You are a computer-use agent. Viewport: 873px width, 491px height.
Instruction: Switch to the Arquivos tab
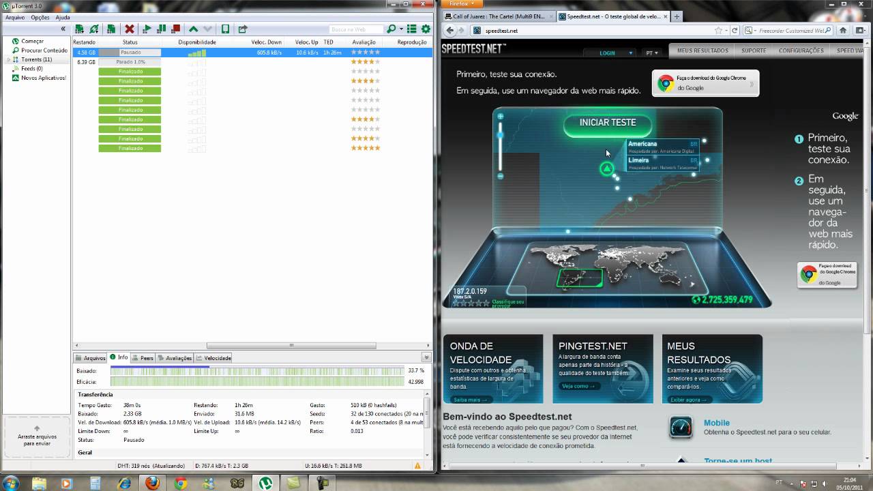[91, 358]
